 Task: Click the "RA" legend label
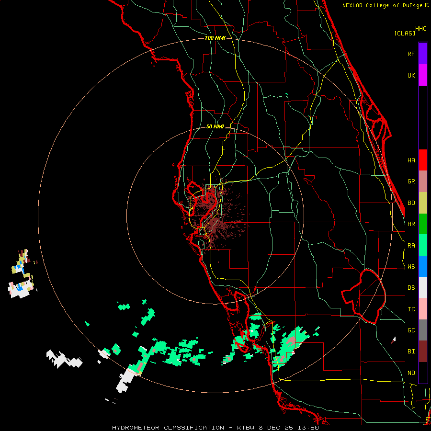411,246
